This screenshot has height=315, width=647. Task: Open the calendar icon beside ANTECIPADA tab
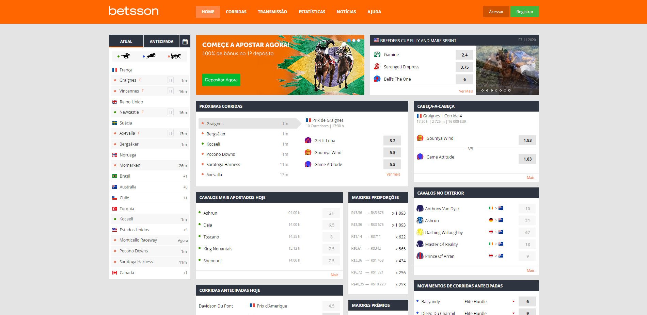tap(185, 42)
